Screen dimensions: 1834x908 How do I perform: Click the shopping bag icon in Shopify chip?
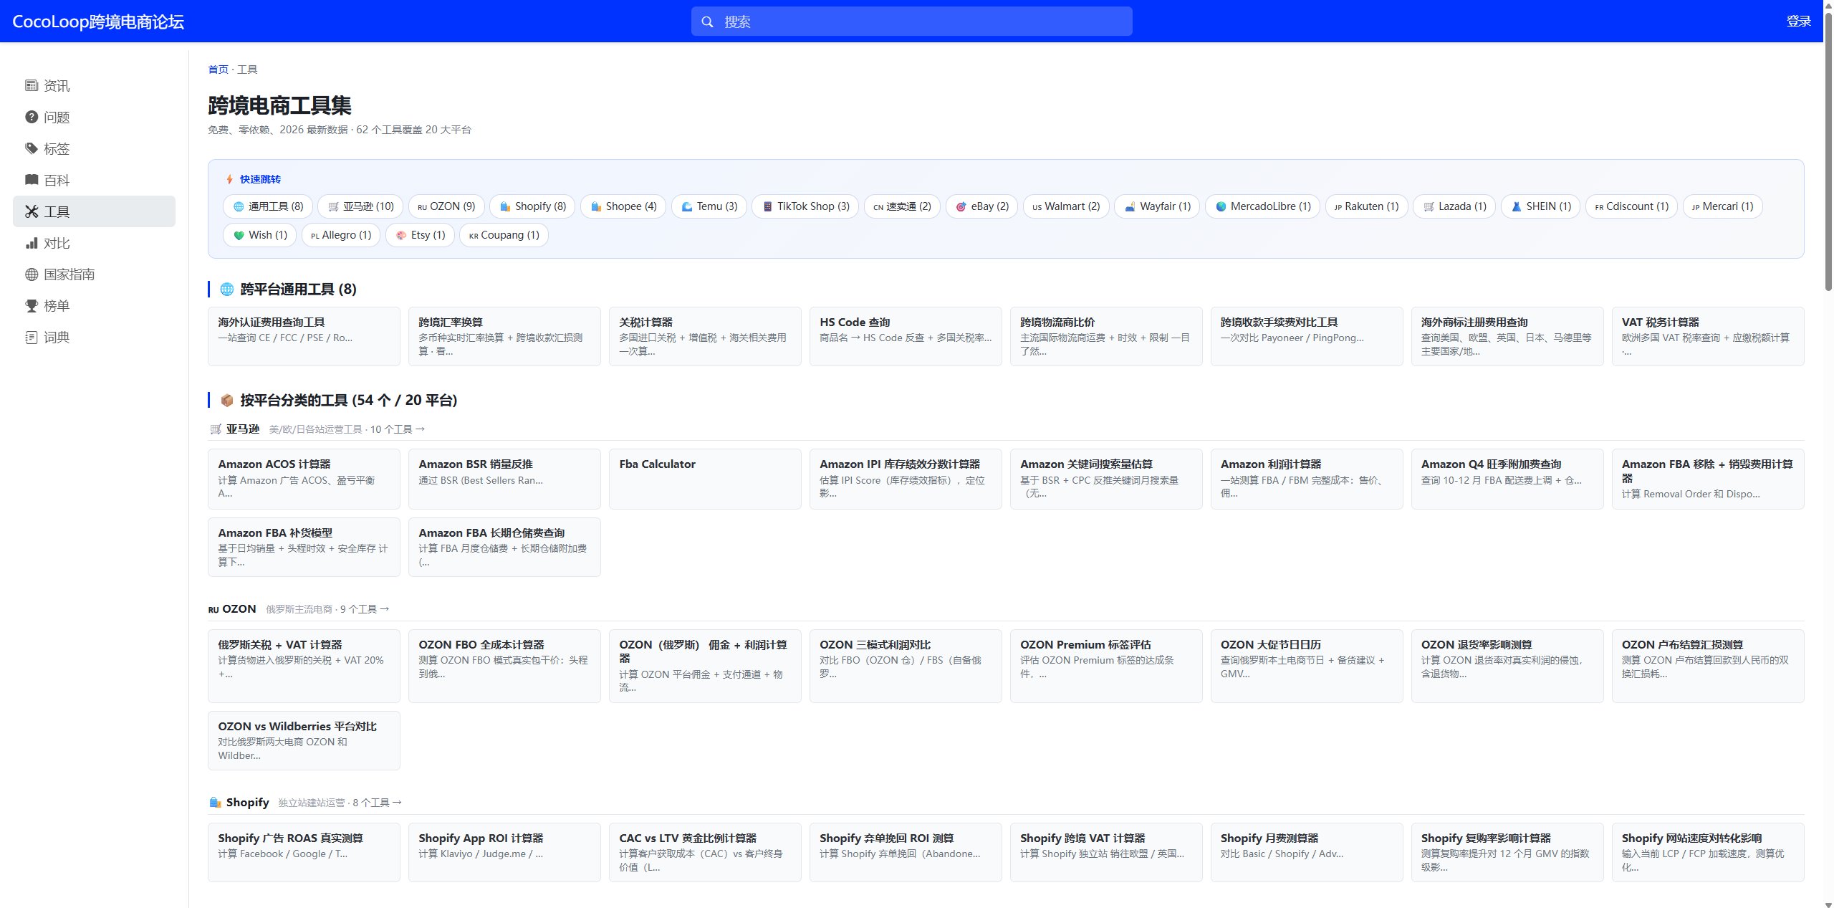click(x=505, y=206)
